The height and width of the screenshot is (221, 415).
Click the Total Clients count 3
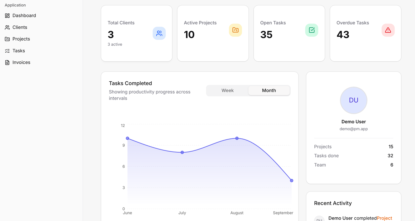(x=111, y=34)
